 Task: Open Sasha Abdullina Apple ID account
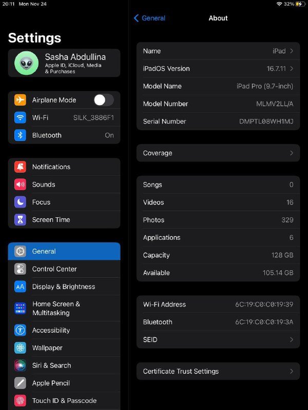64,63
